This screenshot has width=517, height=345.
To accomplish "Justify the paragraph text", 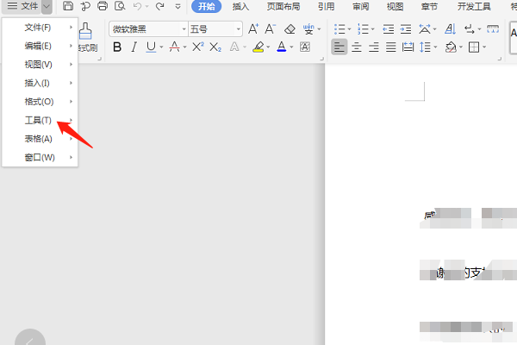I will [391, 47].
